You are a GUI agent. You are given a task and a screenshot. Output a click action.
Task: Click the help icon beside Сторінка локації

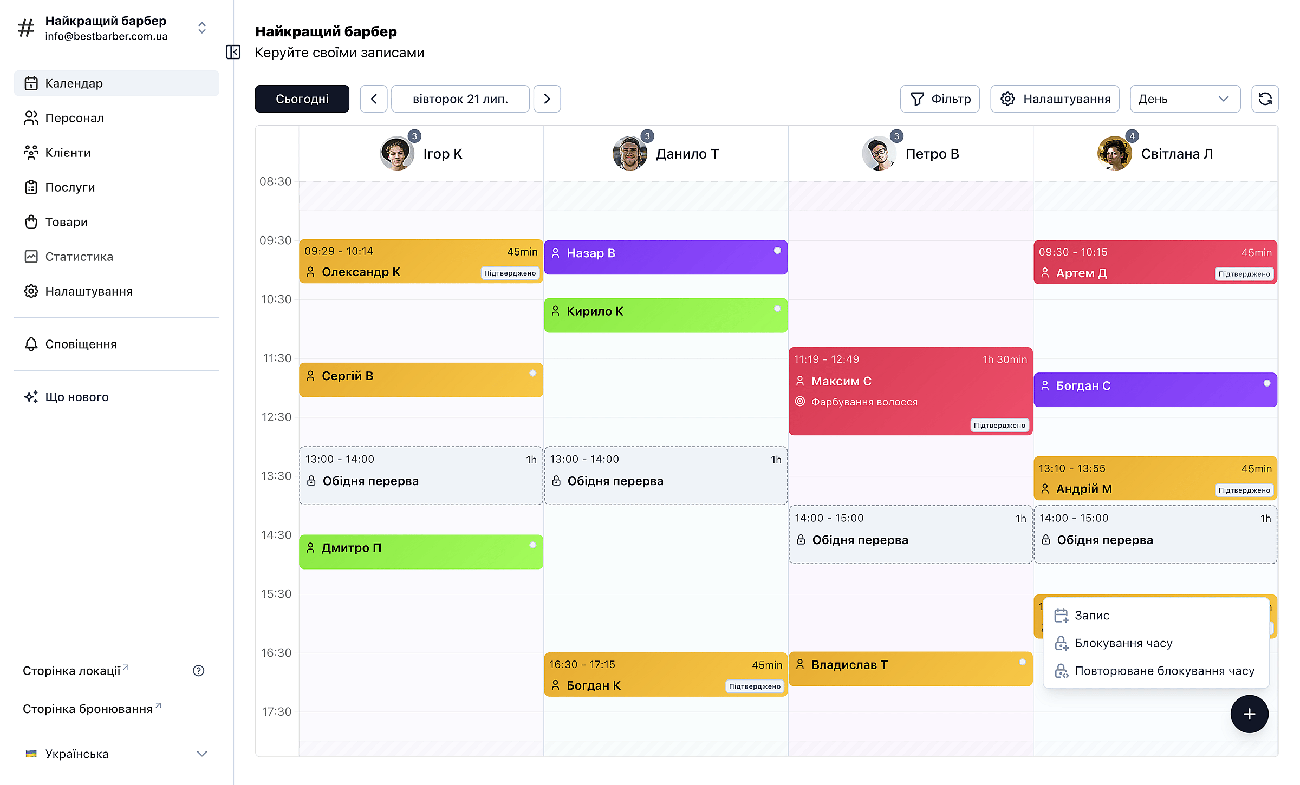click(199, 671)
